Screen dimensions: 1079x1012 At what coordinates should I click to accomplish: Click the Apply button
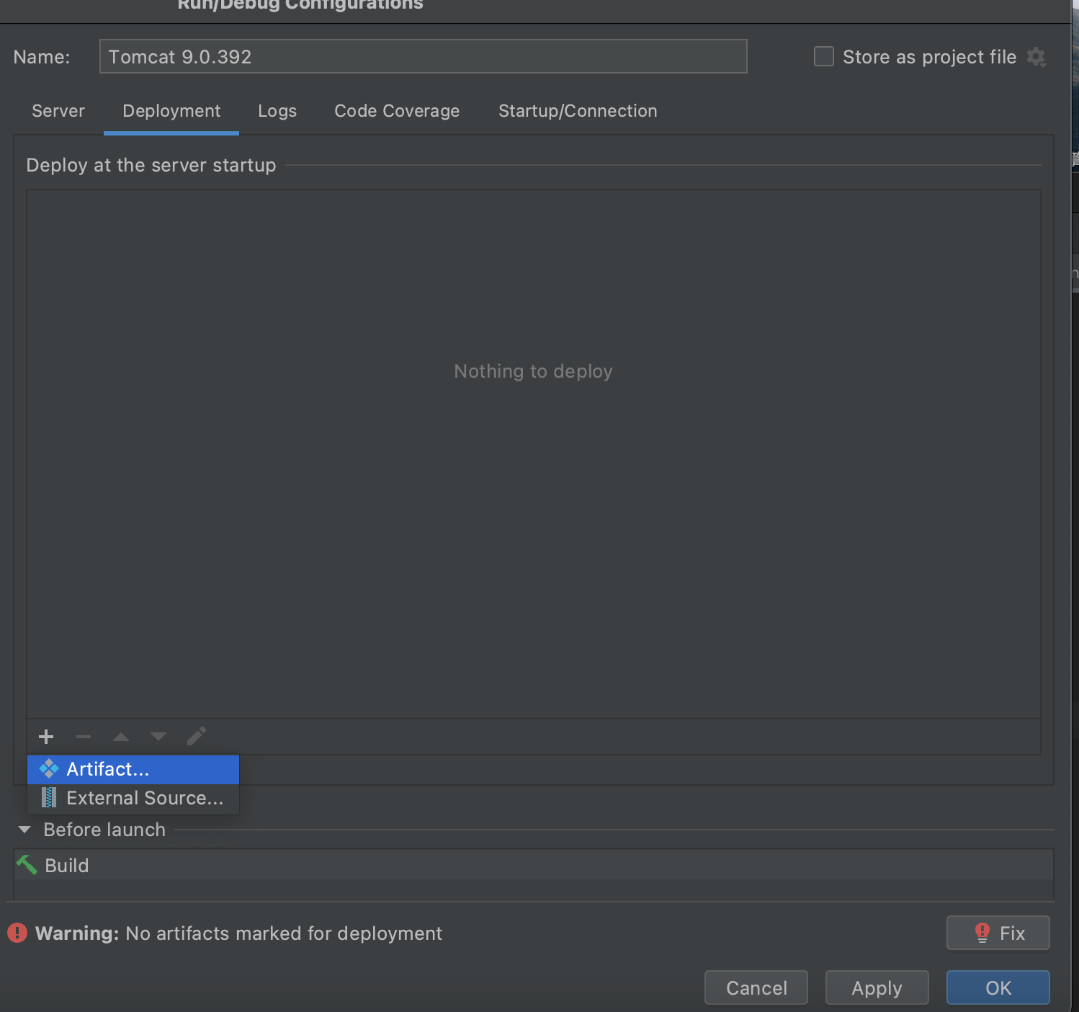click(x=877, y=987)
